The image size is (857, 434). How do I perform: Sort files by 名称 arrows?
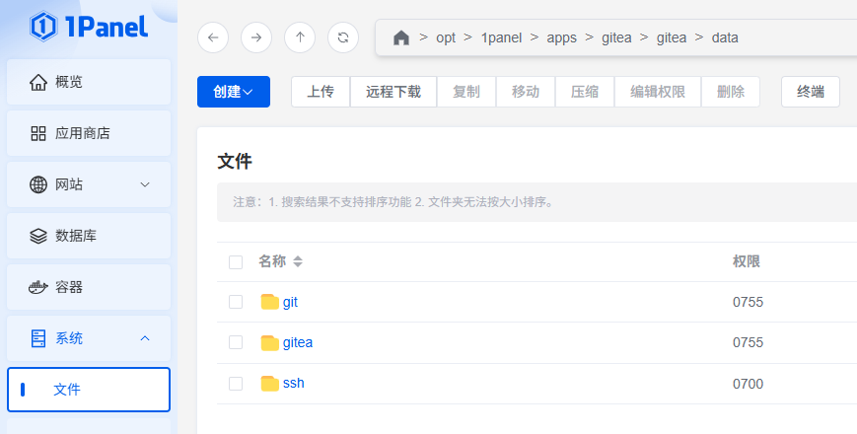[297, 261]
